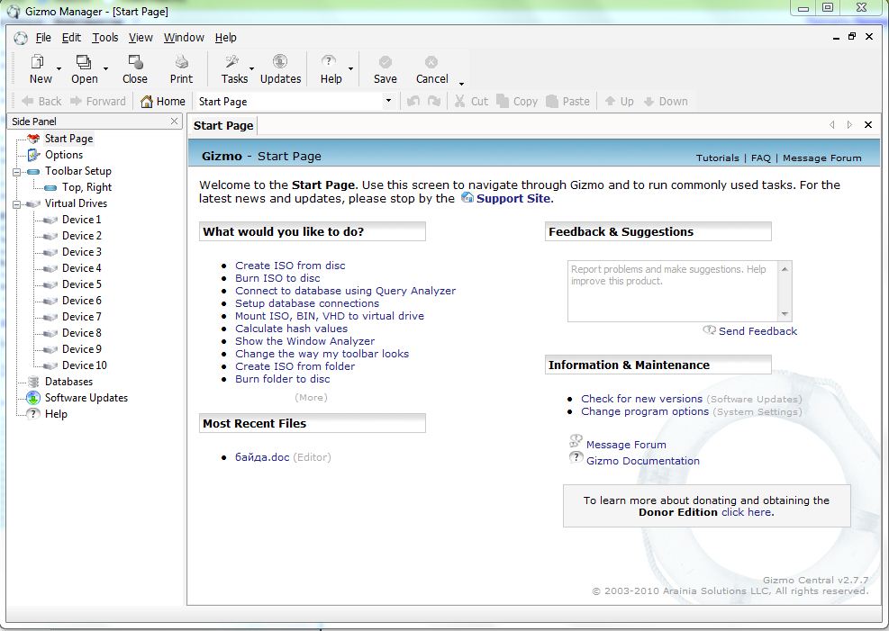Click Calculate hash values link

point(291,329)
